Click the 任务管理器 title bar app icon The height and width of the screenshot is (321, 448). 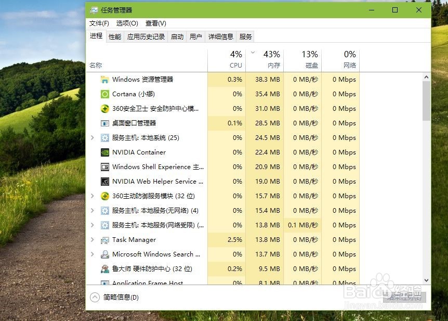tap(94, 10)
